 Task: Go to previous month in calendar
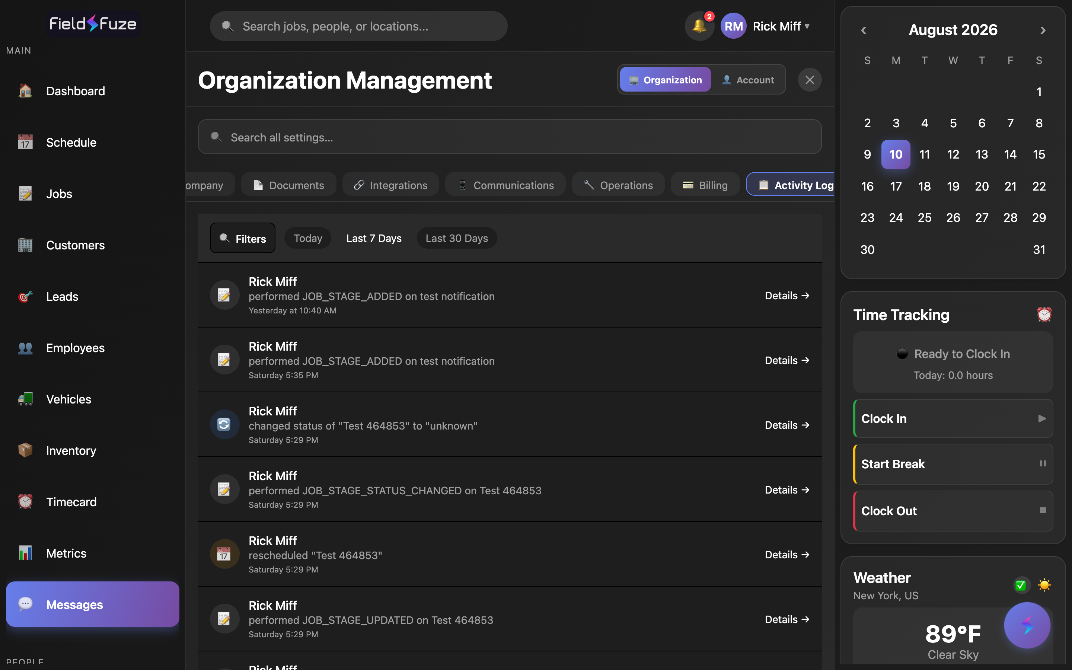point(863,30)
